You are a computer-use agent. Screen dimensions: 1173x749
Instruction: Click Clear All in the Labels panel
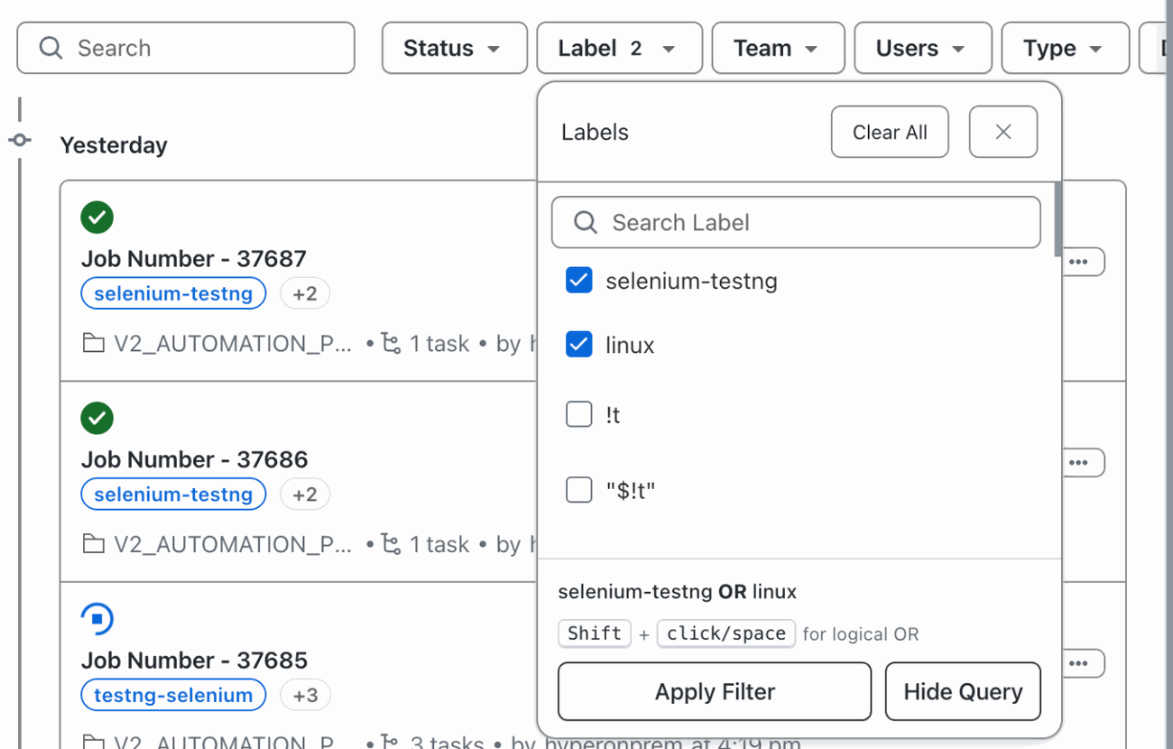pos(890,132)
